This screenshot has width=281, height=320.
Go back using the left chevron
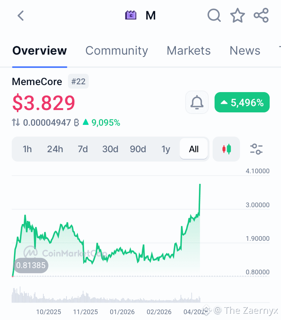click(21, 16)
